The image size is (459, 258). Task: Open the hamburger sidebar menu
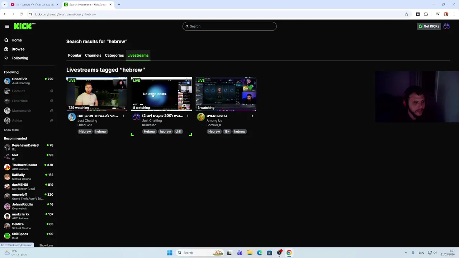tap(7, 26)
